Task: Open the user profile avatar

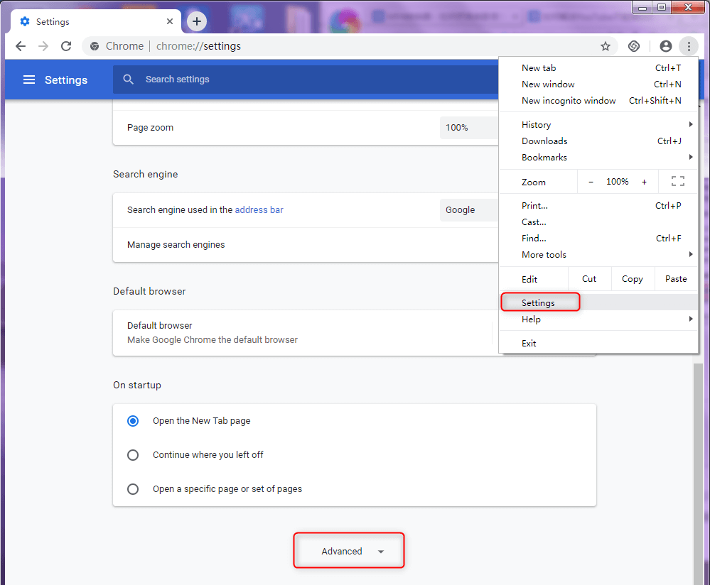Action: [666, 46]
